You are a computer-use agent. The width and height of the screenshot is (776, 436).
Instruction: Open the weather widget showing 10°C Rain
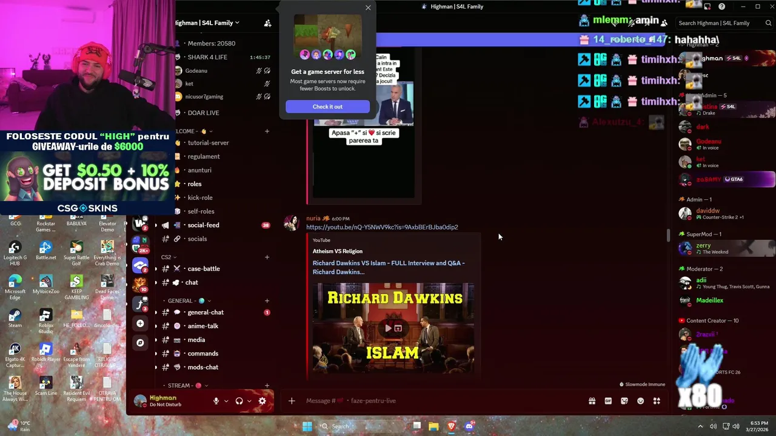(19, 426)
